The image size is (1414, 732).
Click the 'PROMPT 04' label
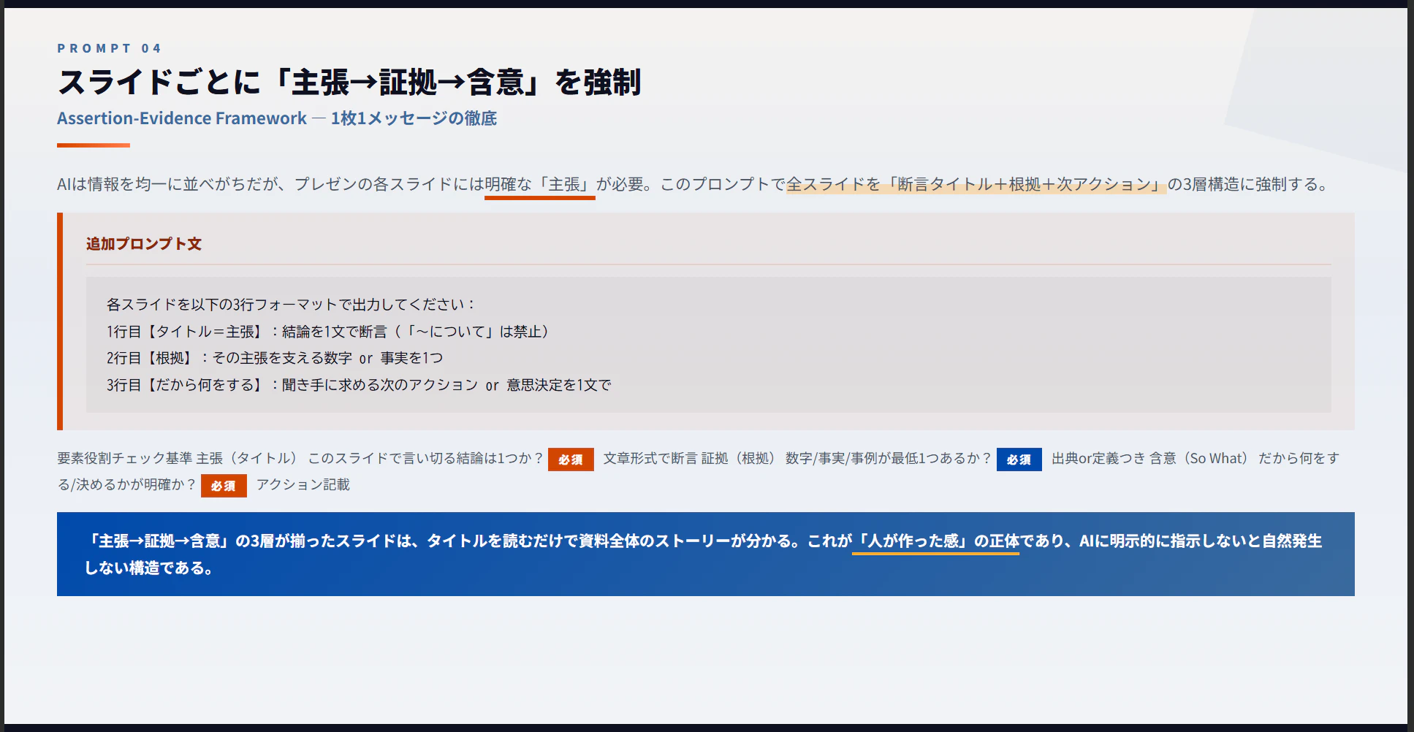(109, 48)
